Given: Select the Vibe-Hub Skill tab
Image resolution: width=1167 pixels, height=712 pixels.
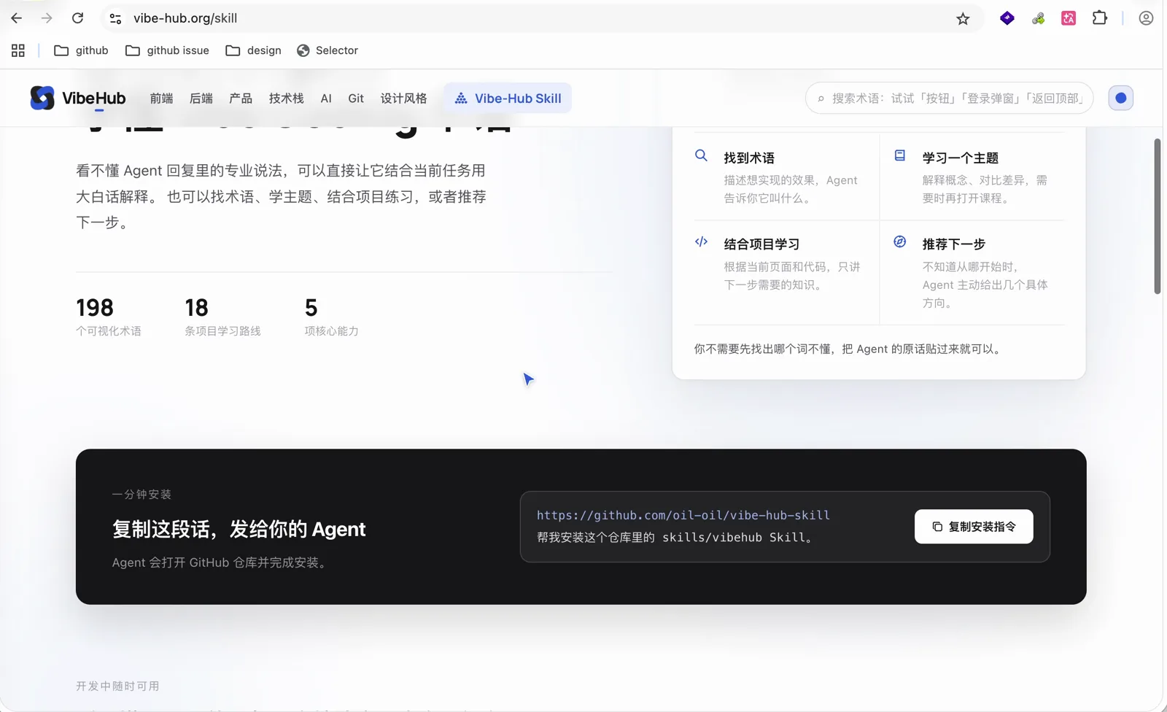Looking at the screenshot, I should 508,98.
